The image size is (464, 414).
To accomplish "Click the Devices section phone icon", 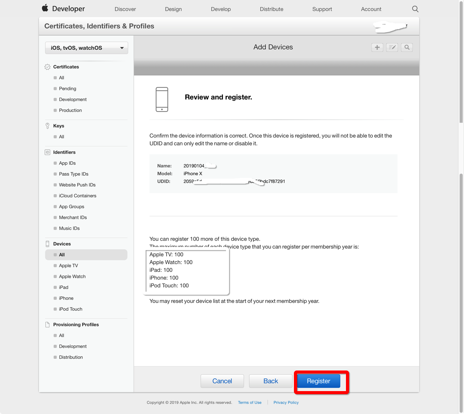I will pos(47,244).
